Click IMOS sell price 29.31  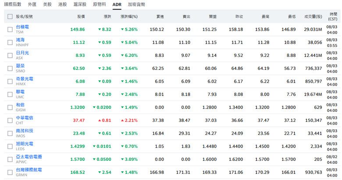coord(184,133)
